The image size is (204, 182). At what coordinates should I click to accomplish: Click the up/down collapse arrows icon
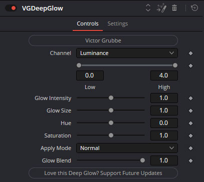pos(148,8)
